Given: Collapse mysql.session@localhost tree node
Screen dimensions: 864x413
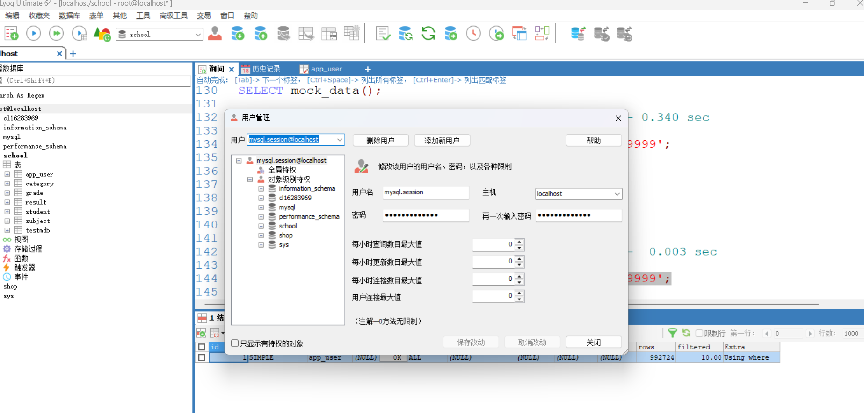Looking at the screenshot, I should pyautogui.click(x=239, y=161).
